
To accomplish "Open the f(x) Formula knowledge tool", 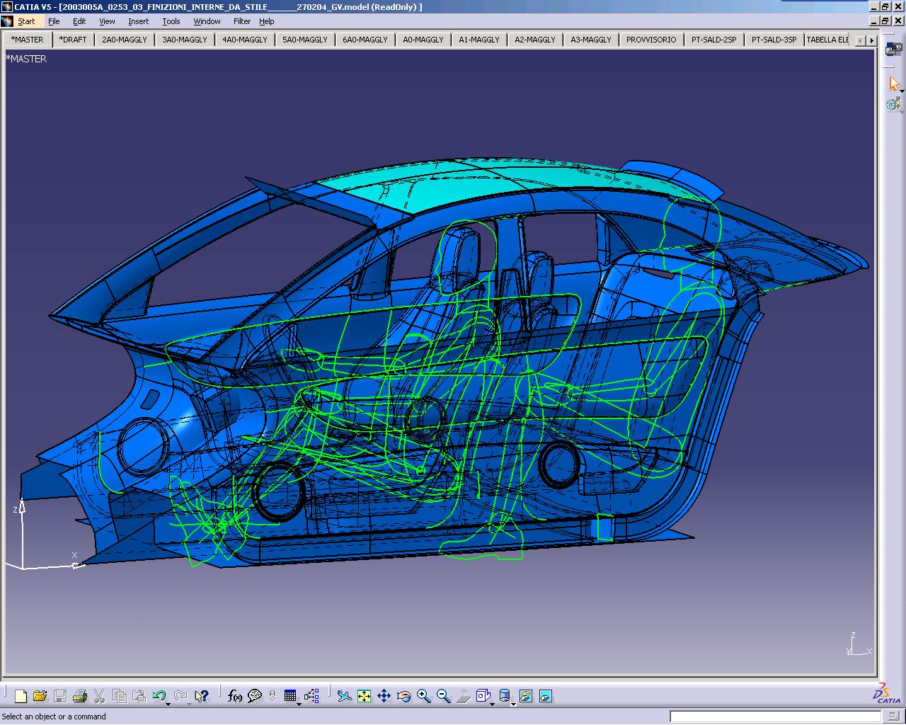I will (x=235, y=696).
